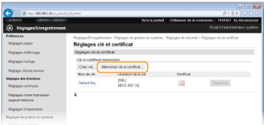This screenshot has width=264, height=125.
Task: Click the Réglages des fonctions section label
Action: [23, 79]
